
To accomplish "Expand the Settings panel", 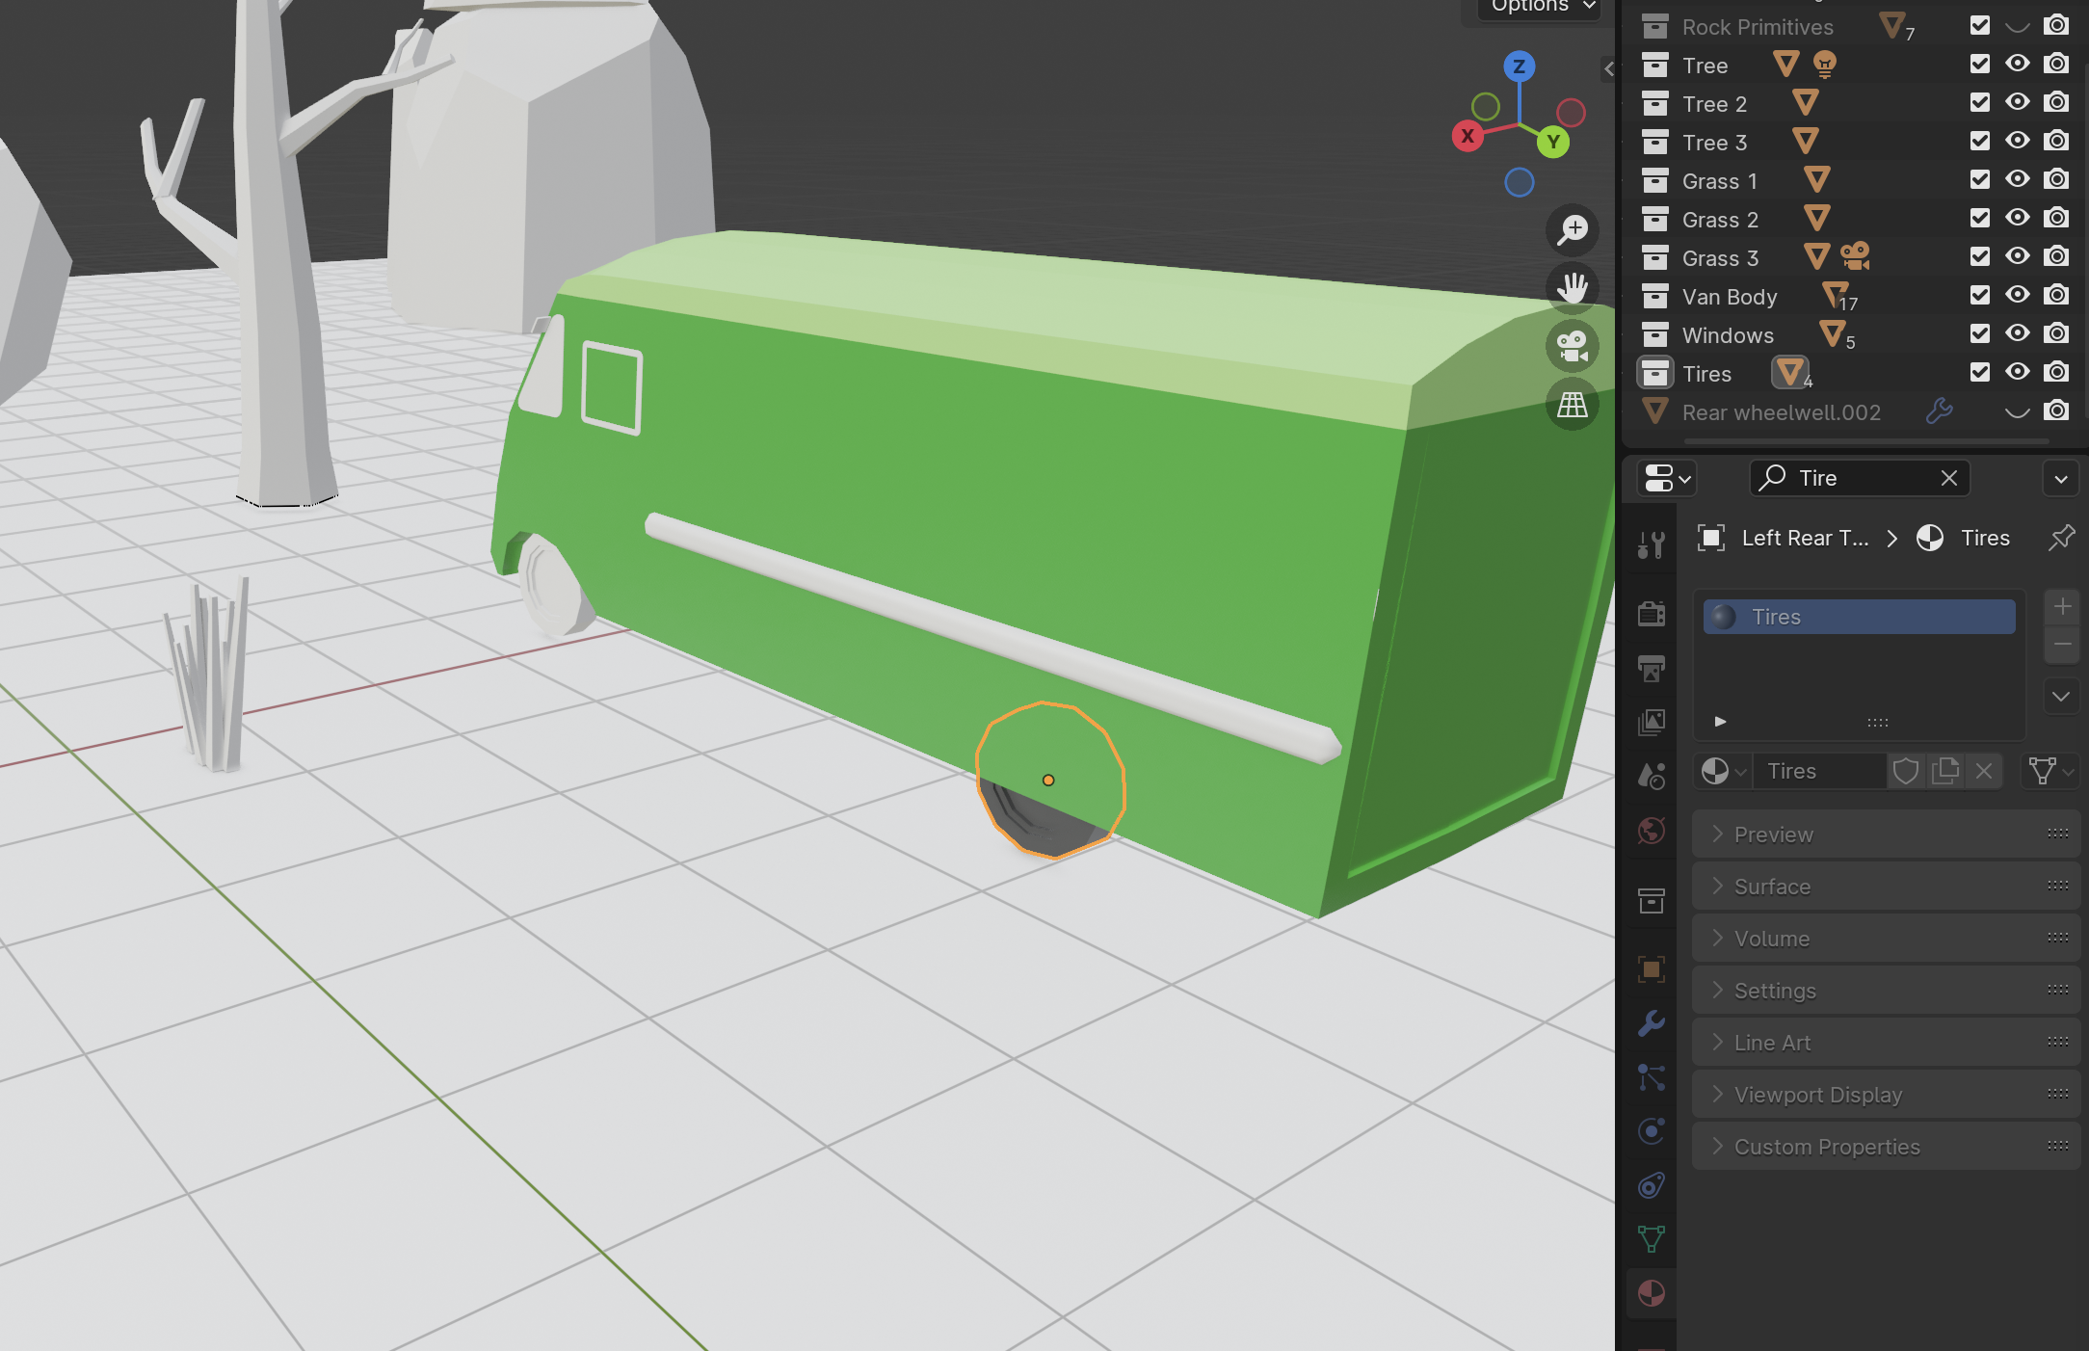I will 1886,991.
